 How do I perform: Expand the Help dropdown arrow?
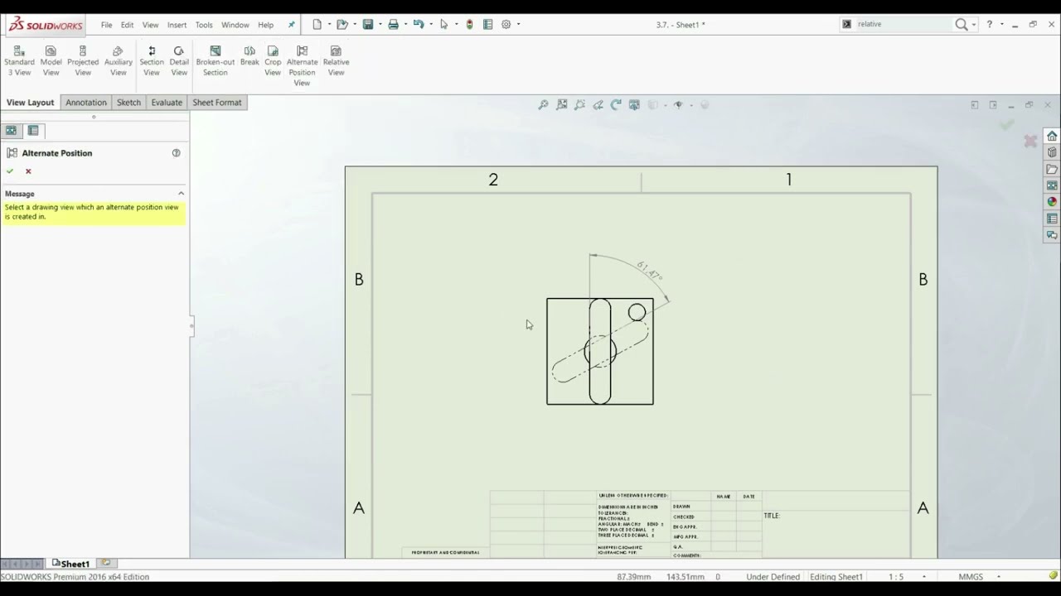point(1001,25)
